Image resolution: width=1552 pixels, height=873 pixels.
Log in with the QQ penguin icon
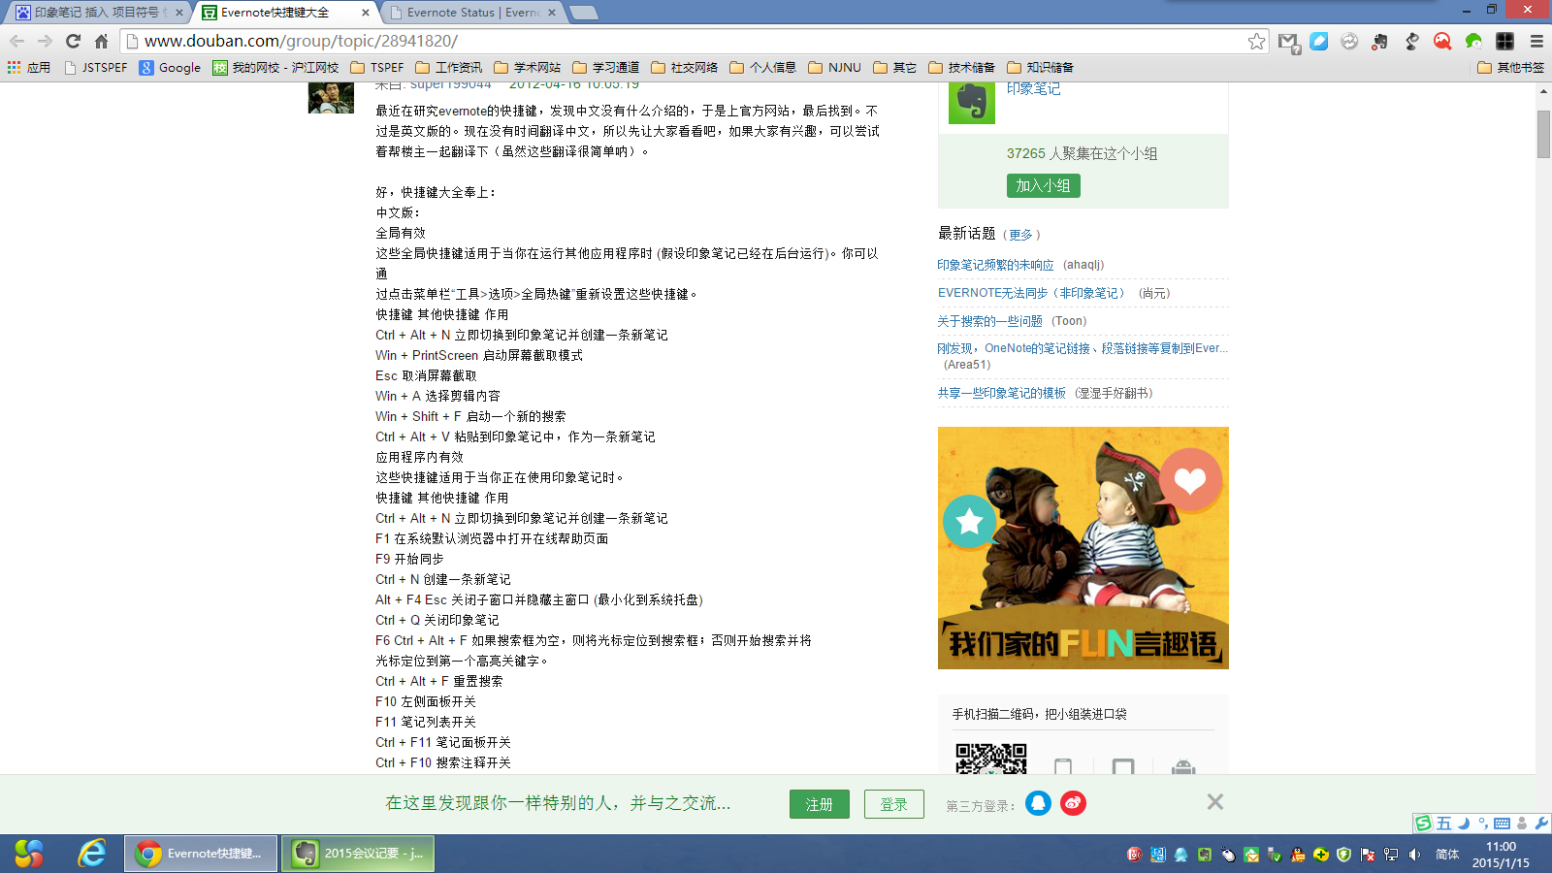pos(1038,803)
